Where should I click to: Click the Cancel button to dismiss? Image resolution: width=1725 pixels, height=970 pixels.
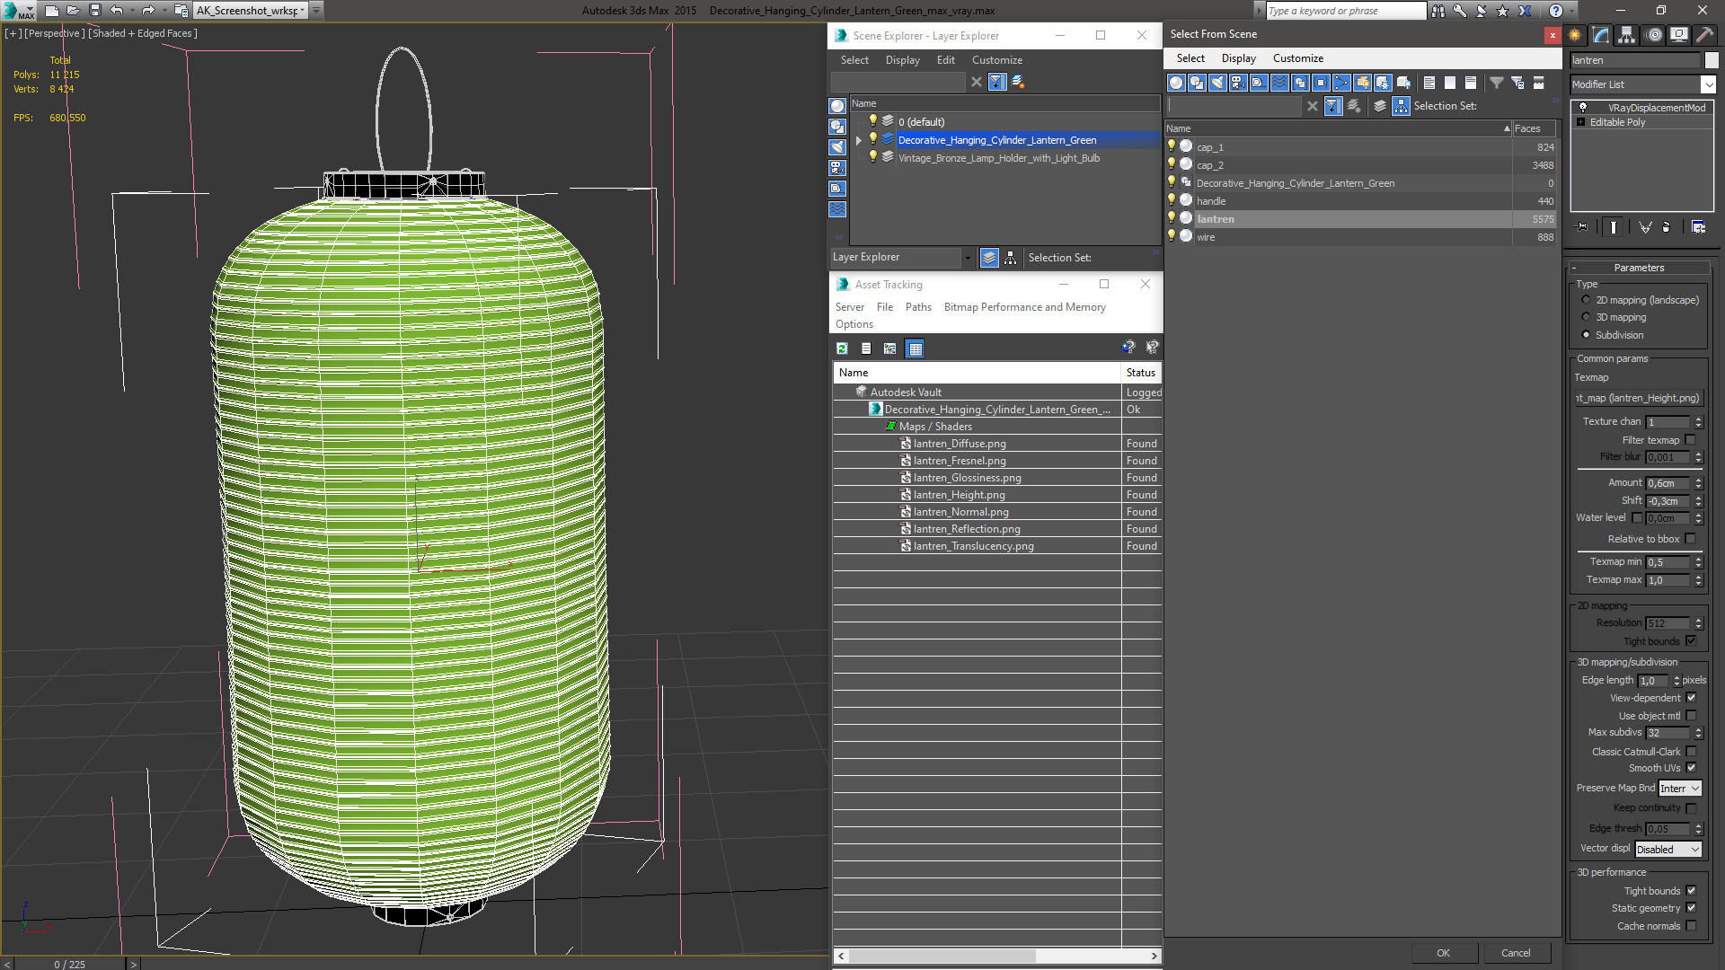[x=1516, y=952]
